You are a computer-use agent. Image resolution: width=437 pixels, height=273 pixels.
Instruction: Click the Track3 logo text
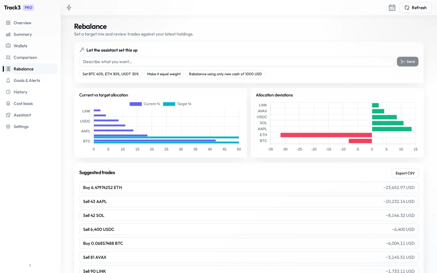pyautogui.click(x=12, y=8)
